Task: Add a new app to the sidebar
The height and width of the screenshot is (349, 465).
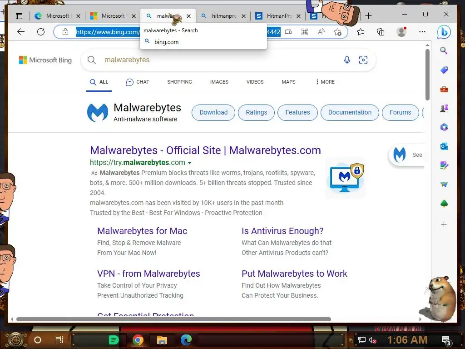Action: [x=444, y=224]
